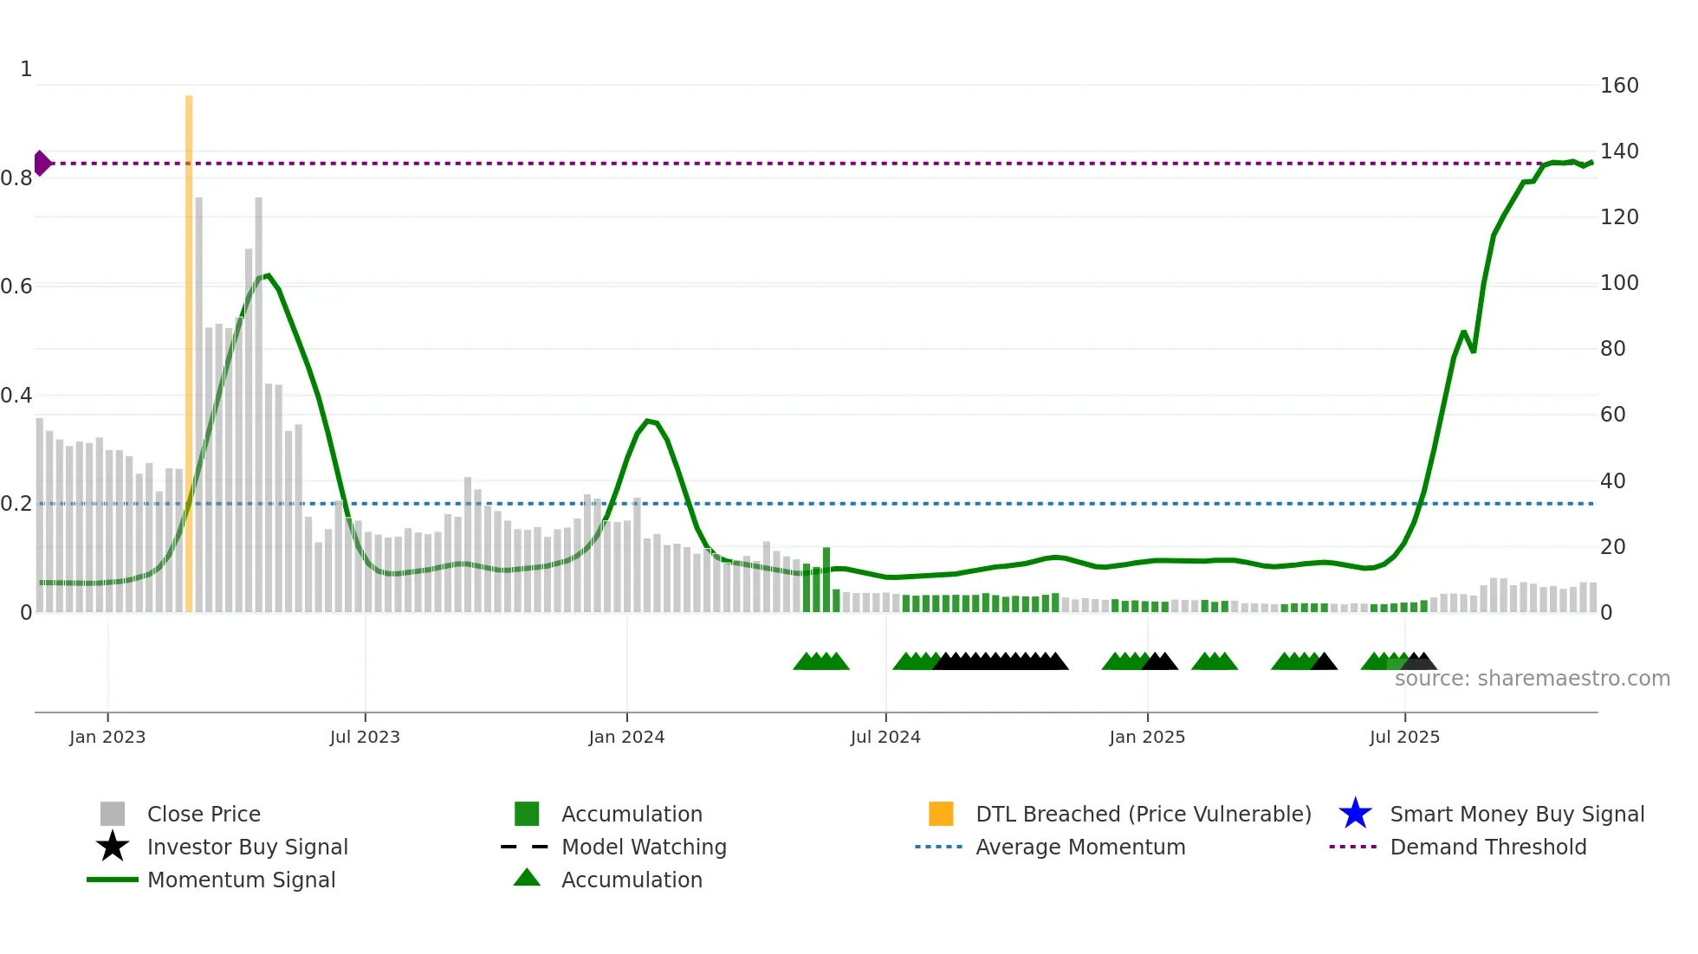Toggle the Average Momentum legend entry
Image resolution: width=1698 pixels, height=954 pixels.
[x=1079, y=847]
